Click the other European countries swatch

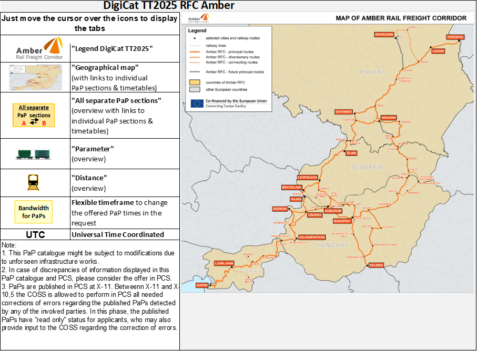195,89
